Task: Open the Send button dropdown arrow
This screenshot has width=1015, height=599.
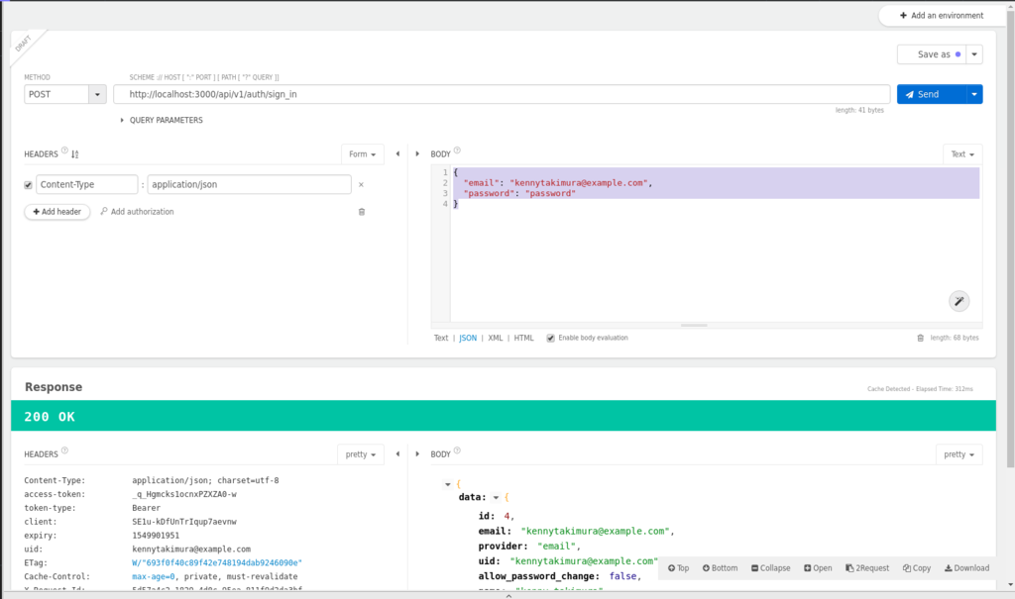Action: pos(974,94)
